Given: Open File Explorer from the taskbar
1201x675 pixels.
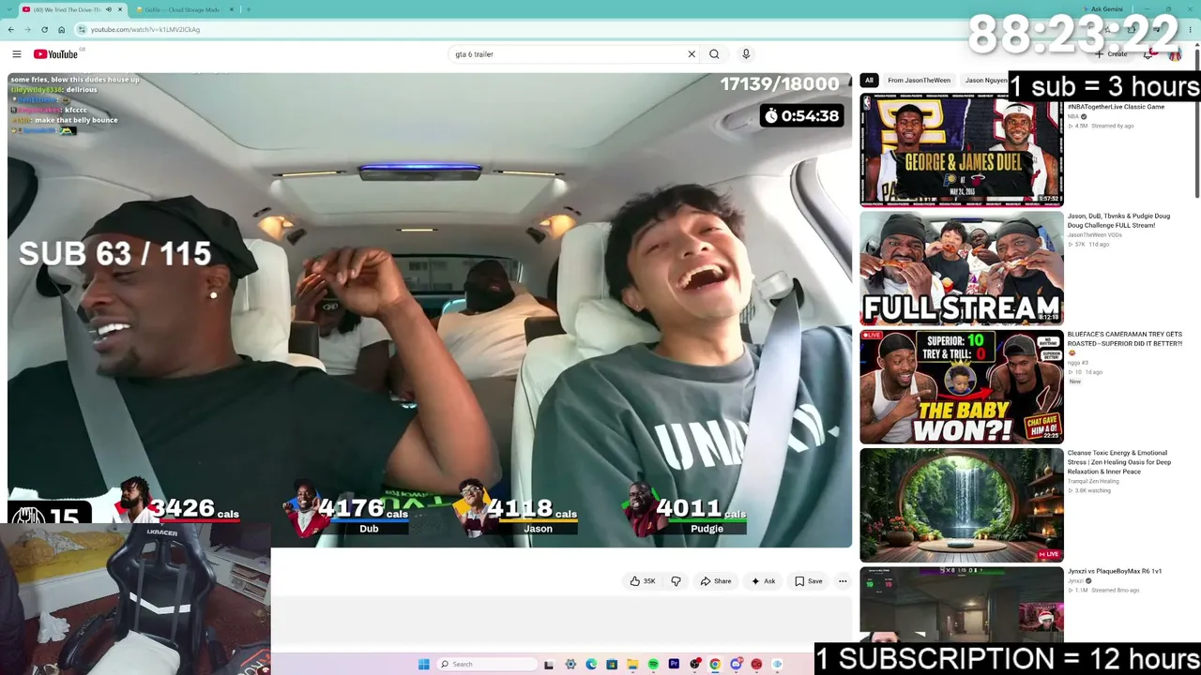Looking at the screenshot, I should click(x=632, y=664).
